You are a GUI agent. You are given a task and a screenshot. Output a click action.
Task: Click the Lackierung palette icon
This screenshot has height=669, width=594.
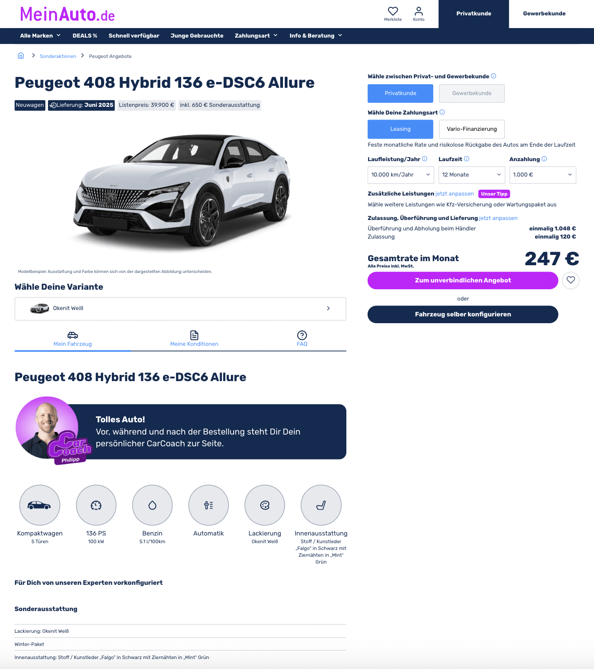click(265, 505)
